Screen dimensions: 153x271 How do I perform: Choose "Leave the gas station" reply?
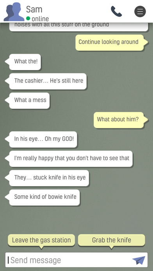41,240
